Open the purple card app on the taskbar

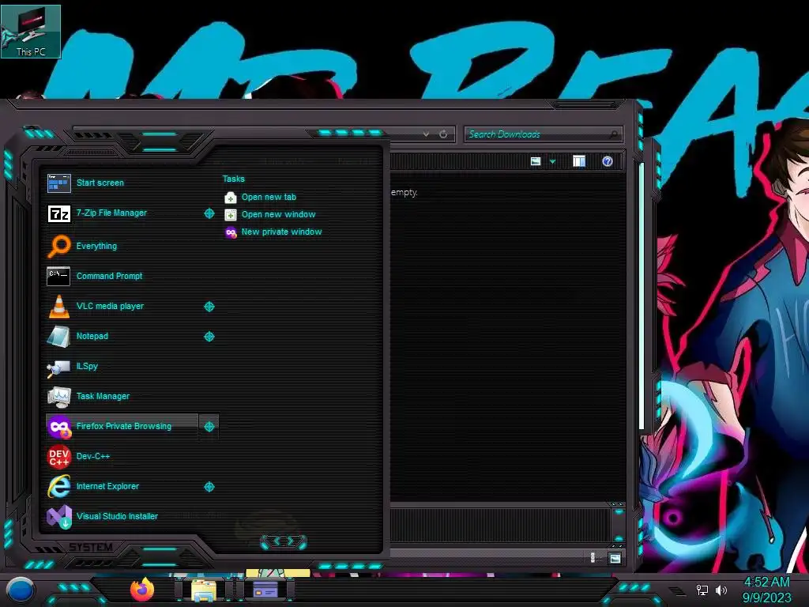click(265, 590)
